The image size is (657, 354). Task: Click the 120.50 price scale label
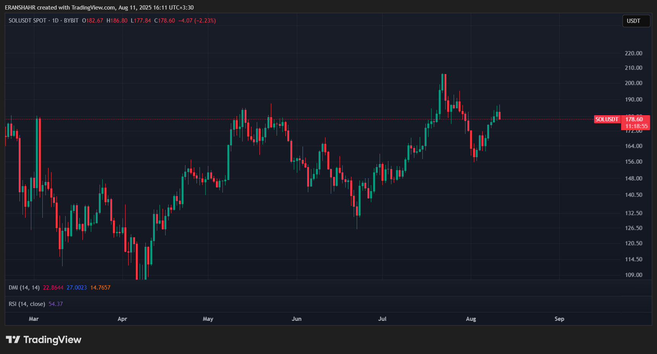point(633,243)
